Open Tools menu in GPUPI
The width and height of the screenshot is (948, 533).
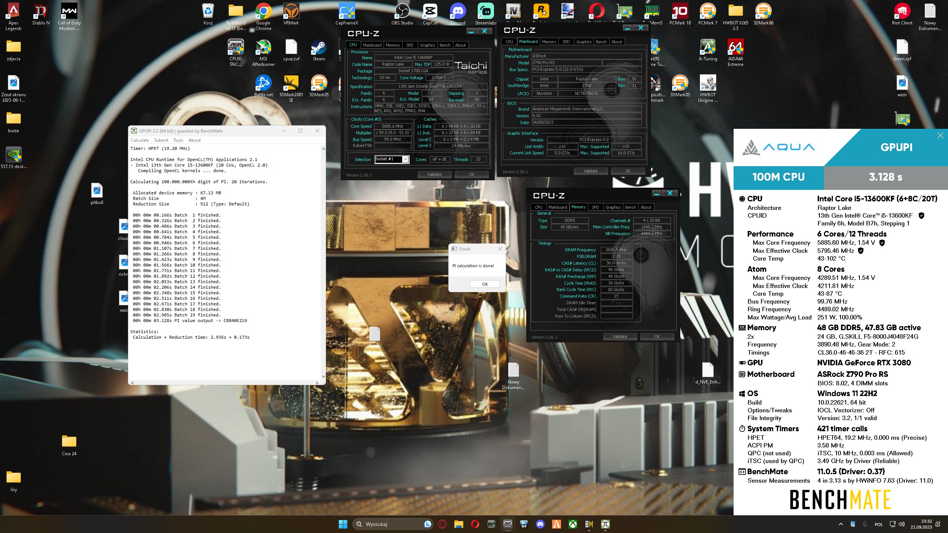(x=178, y=140)
